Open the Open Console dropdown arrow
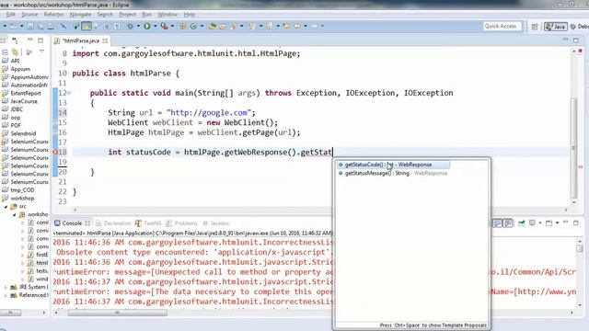Viewport: 589px width, 331px height. coord(557,223)
